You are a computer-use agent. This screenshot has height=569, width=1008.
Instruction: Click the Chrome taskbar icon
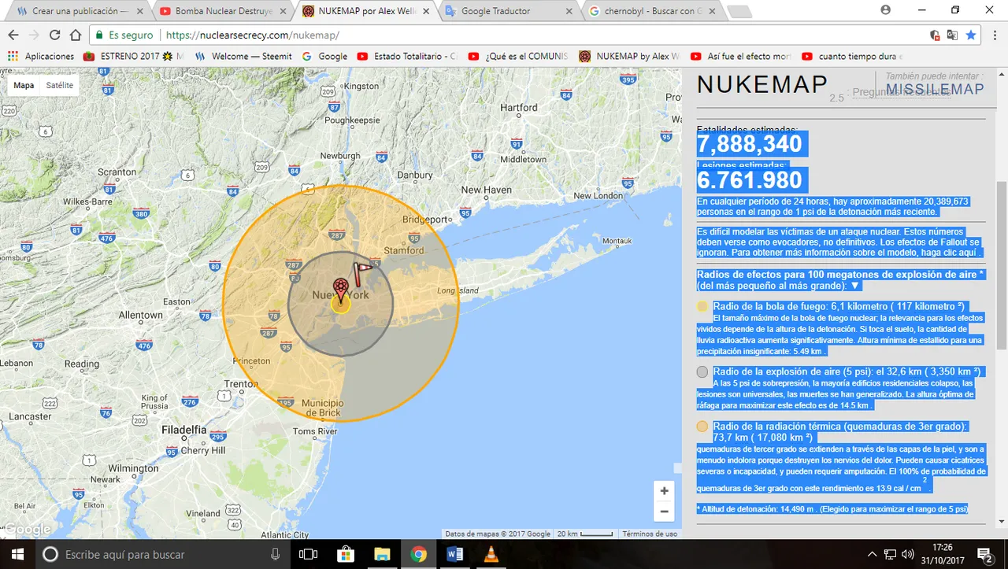click(418, 554)
